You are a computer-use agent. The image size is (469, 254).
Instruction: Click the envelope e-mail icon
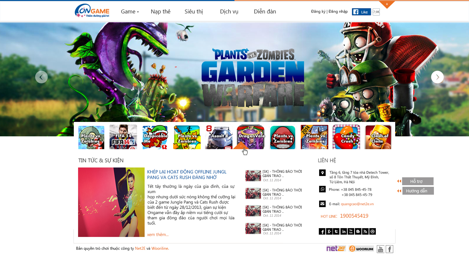coord(322,204)
